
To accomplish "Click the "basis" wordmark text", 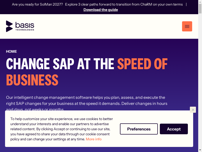I will point(24,25).
